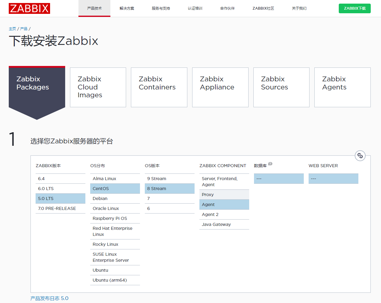Screen dimensions: 381x303
Task: Click the green ZABBIX下载 button
Action: (354, 8)
